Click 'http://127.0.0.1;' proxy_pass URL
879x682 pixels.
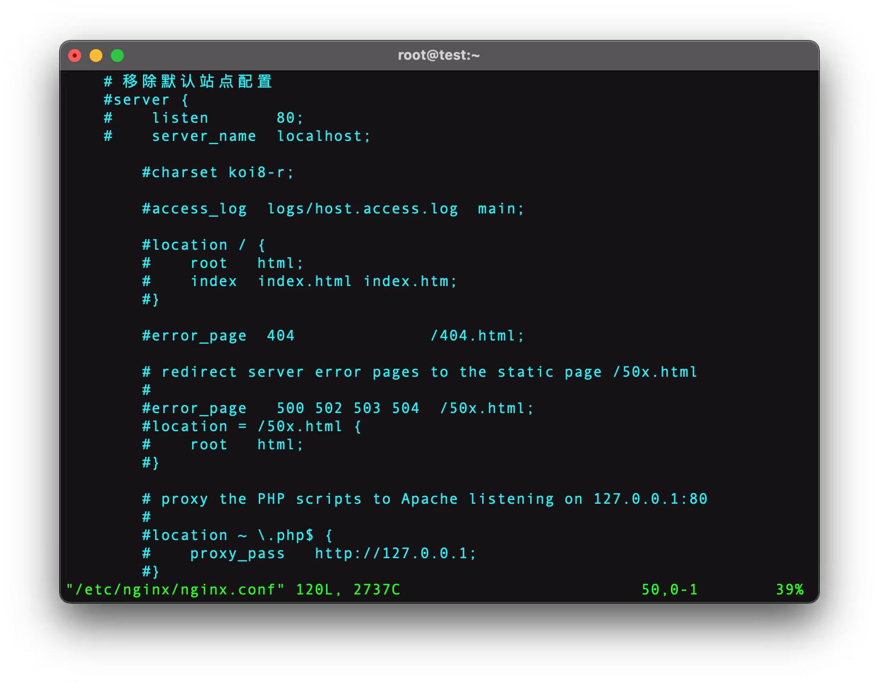(x=395, y=553)
